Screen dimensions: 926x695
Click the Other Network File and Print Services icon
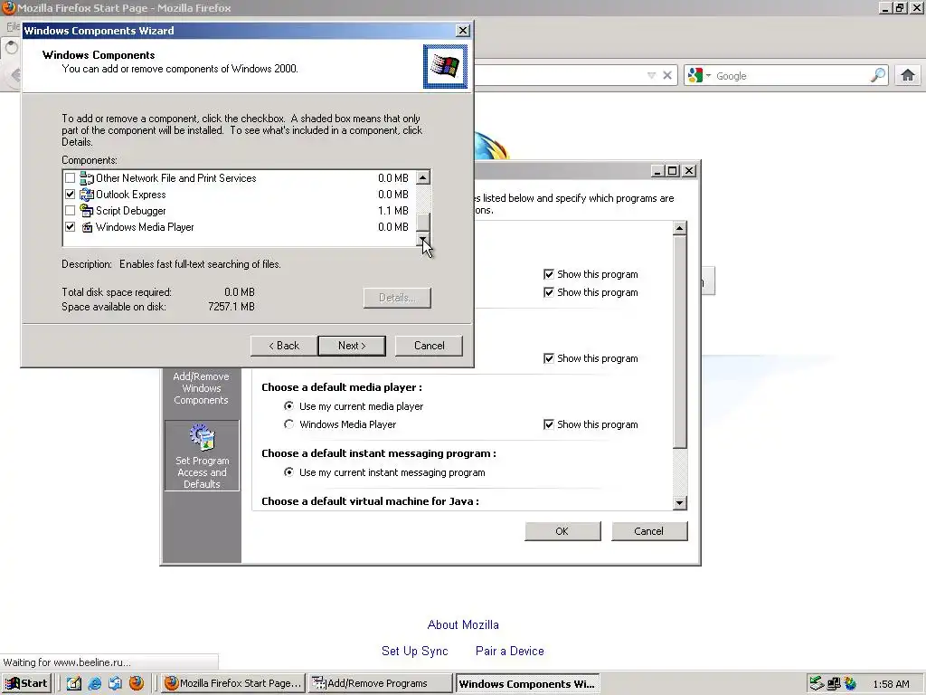[87, 178]
